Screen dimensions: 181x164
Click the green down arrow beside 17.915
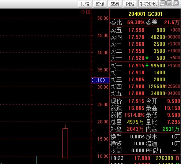(147, 65)
